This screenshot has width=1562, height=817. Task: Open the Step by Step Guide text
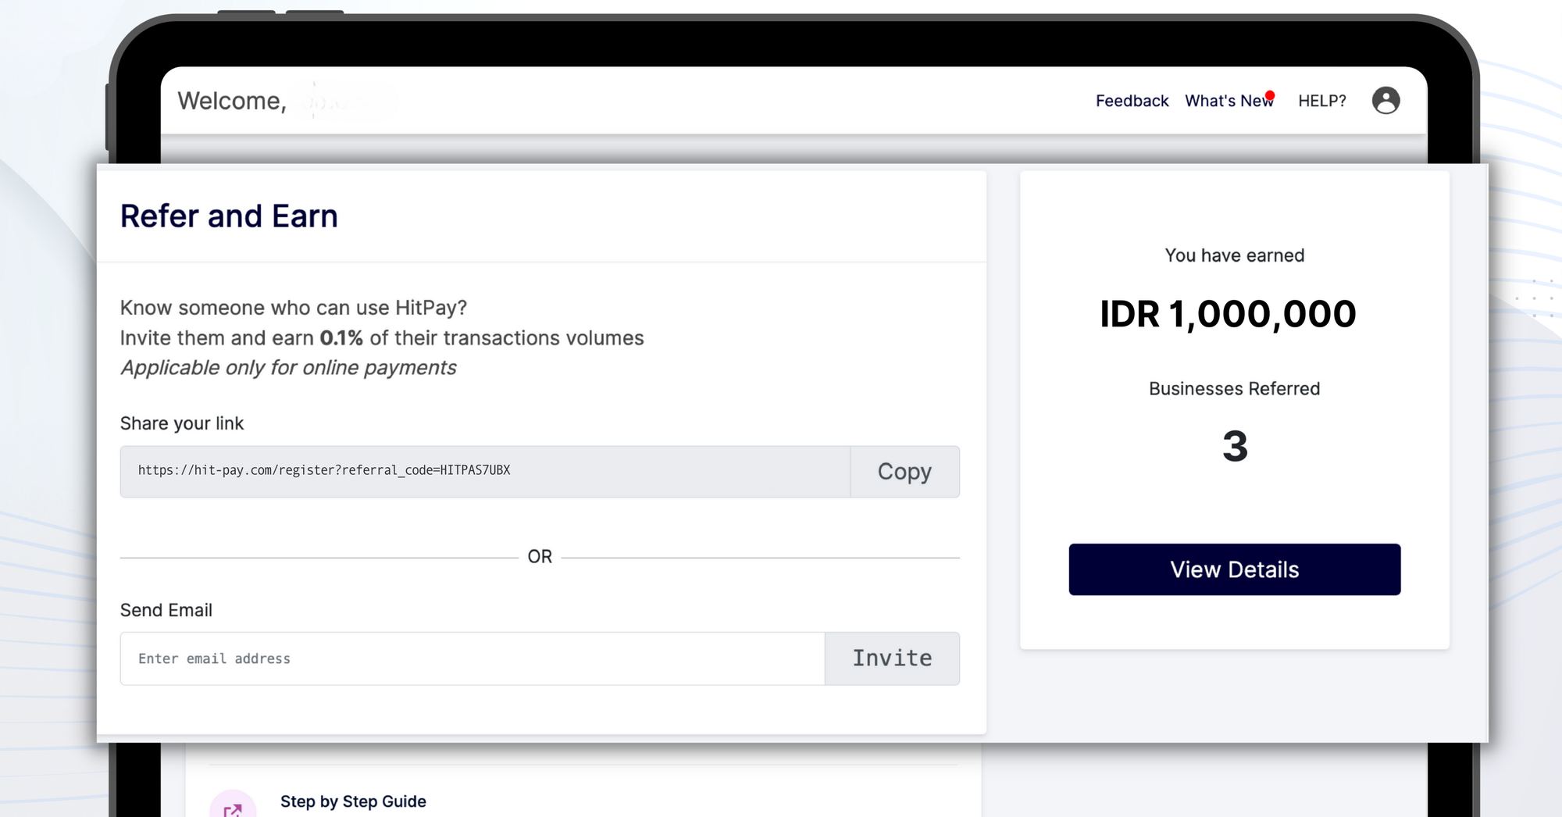click(353, 801)
